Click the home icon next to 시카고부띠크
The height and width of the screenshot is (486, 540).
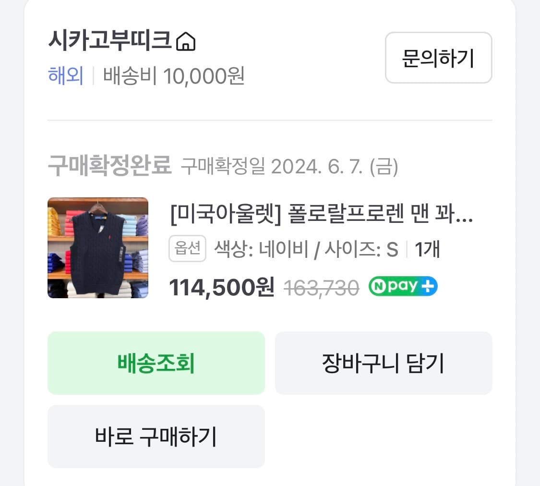pos(186,42)
